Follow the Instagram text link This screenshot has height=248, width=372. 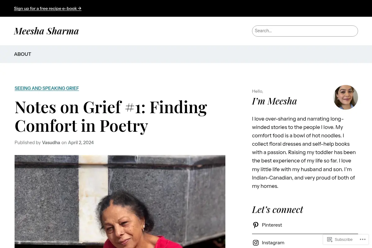273,243
